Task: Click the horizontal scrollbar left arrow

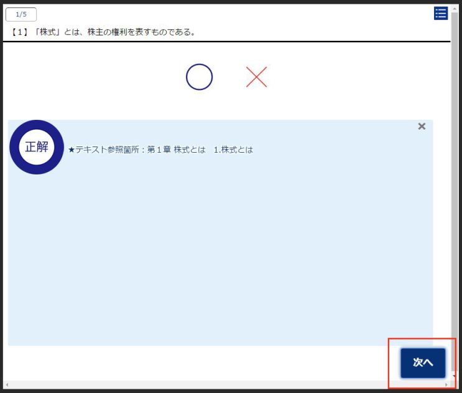Action: pos(7,384)
